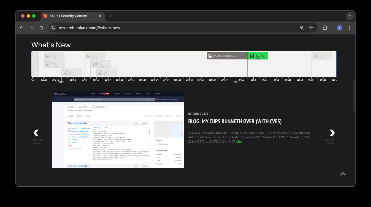Image resolution: width=371 pixels, height=207 pixels.
Task: Open the Chrome extensions puzzle icon
Action: (325, 28)
